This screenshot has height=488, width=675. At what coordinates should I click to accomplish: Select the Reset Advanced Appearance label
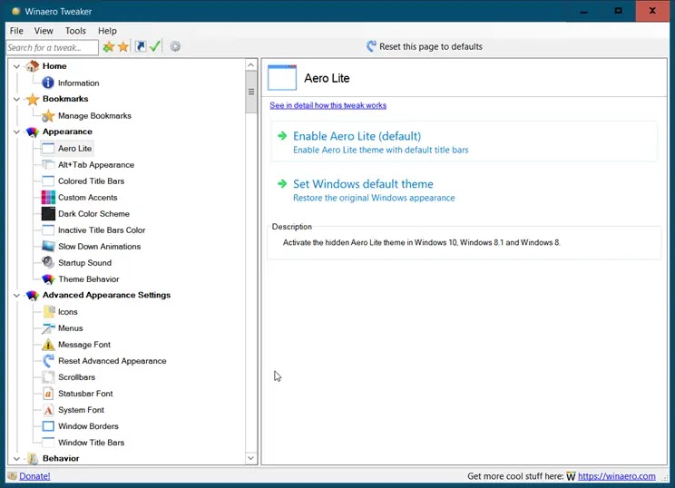[x=112, y=361]
